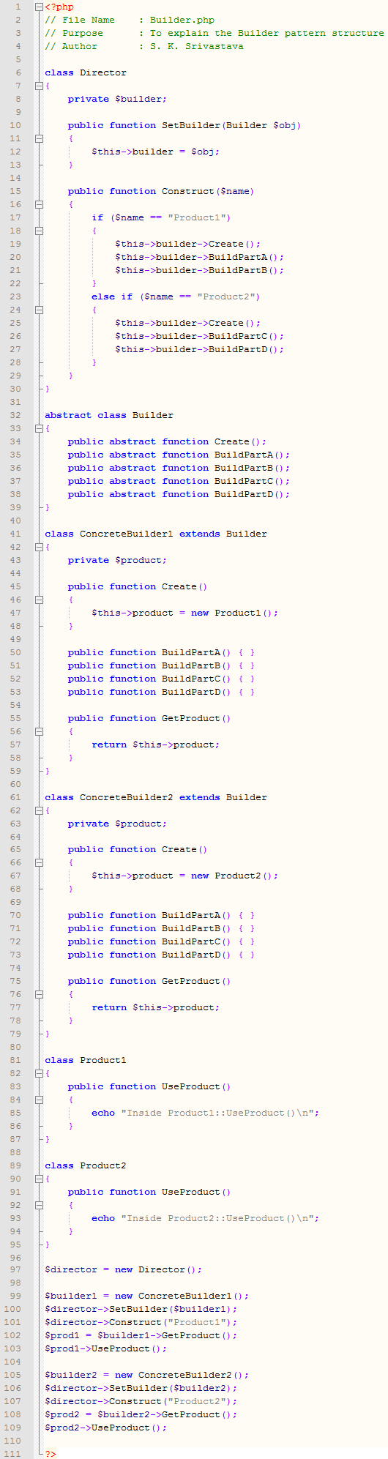388x1459 pixels.
Task: Click "class ConcreteBuilder1 extends Builder"
Action: coord(156,534)
